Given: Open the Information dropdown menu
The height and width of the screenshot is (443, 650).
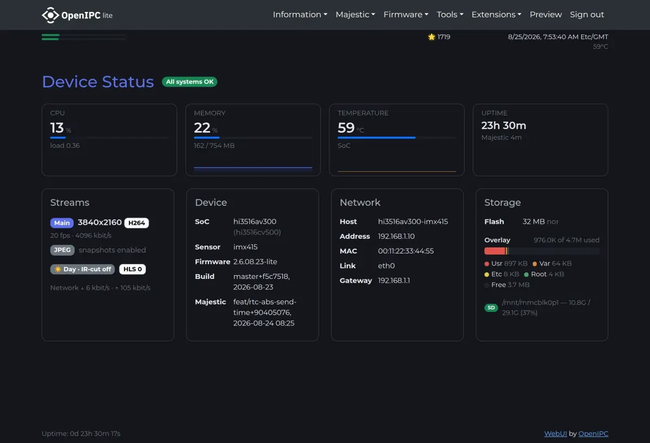Looking at the screenshot, I should (300, 15).
